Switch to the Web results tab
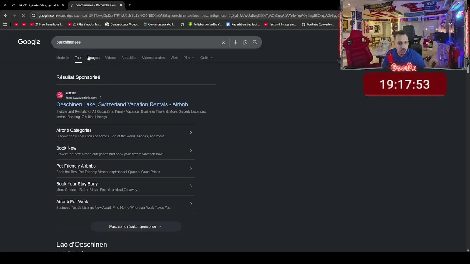Viewport: 470px width, 264px height. coord(174,58)
